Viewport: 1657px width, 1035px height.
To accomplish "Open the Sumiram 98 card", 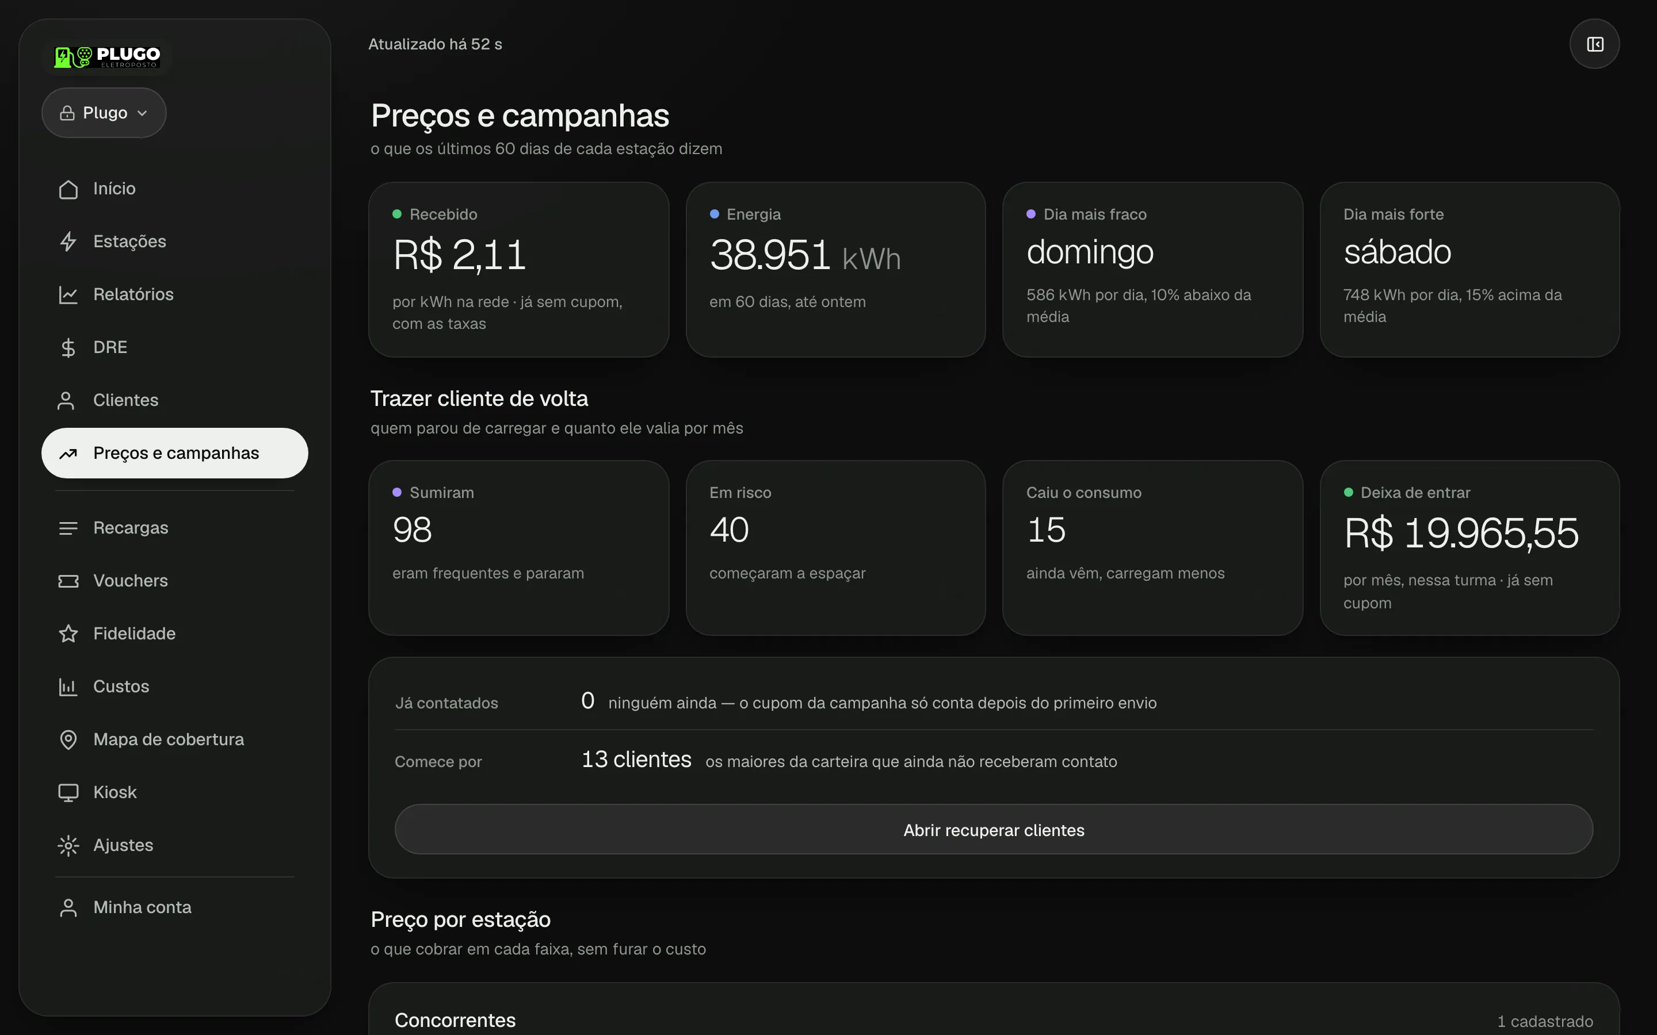I will (x=518, y=547).
